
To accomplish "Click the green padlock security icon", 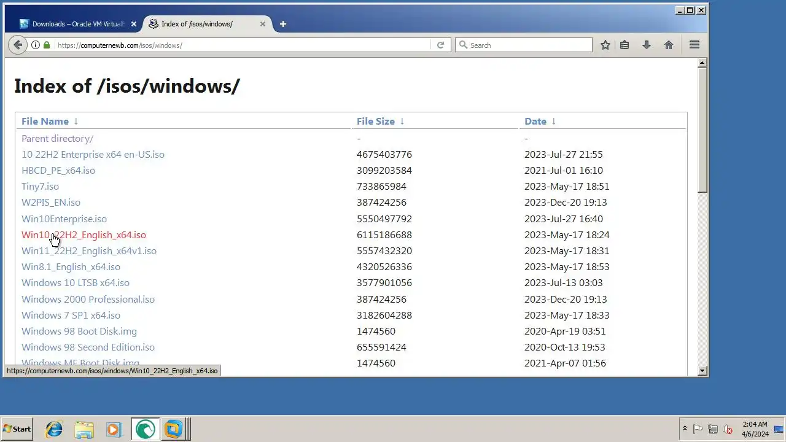I will 47,45.
